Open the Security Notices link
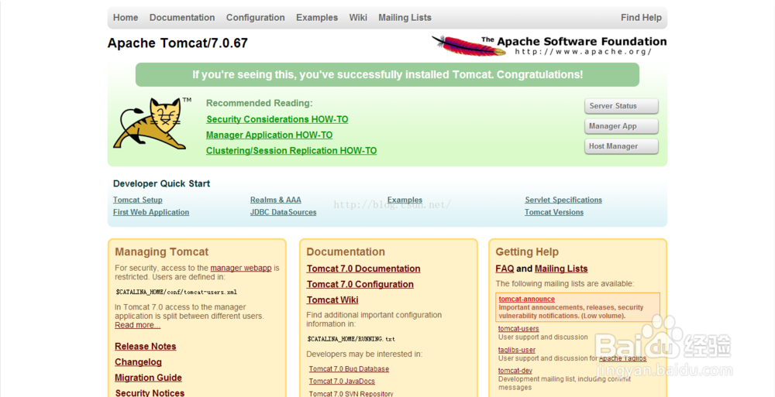Image resolution: width=775 pixels, height=397 pixels. (150, 393)
